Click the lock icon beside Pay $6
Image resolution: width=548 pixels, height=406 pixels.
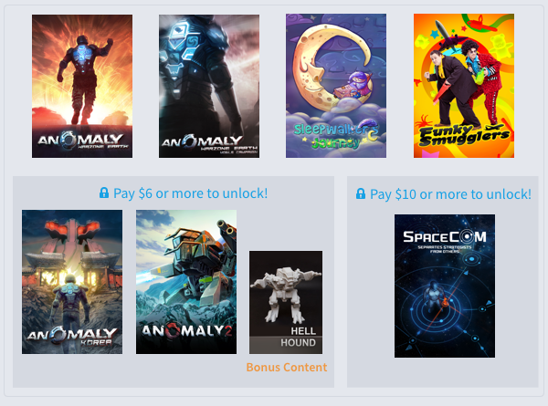[x=104, y=193]
